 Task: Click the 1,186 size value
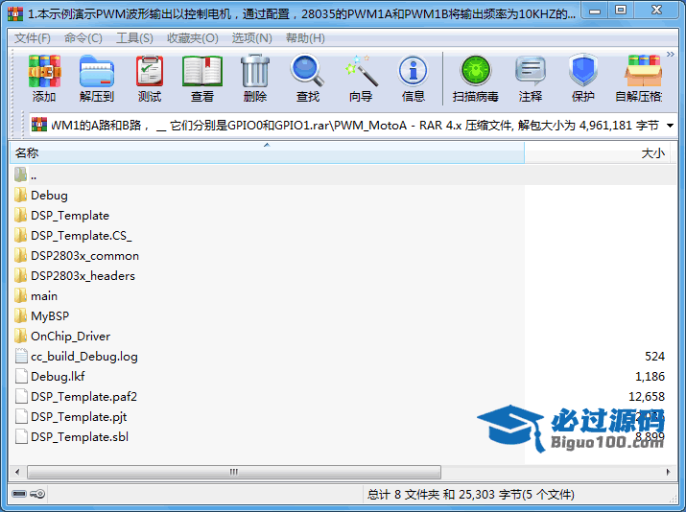click(x=650, y=377)
